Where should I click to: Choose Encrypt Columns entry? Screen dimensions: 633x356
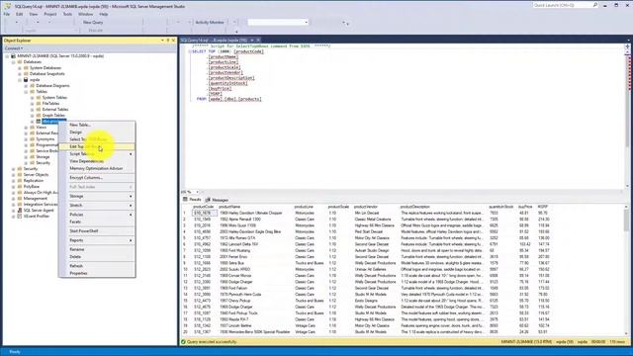click(97, 178)
